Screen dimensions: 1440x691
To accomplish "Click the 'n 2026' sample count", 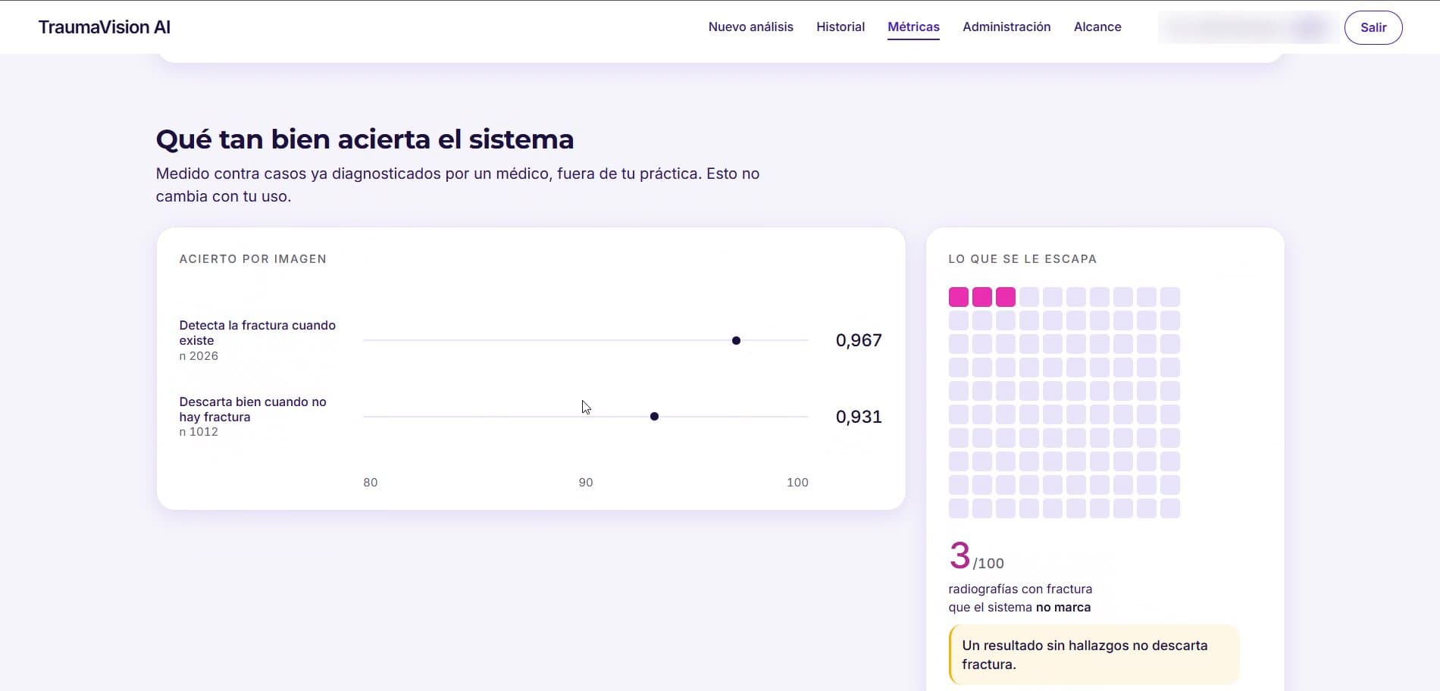I will [199, 356].
